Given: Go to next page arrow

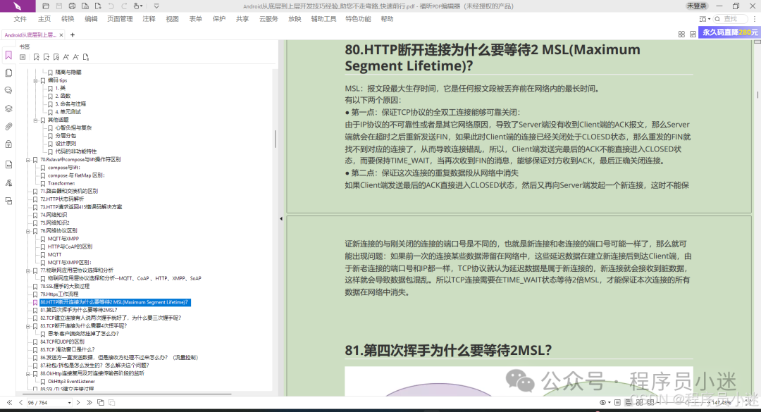Looking at the screenshot, I should pos(78,402).
